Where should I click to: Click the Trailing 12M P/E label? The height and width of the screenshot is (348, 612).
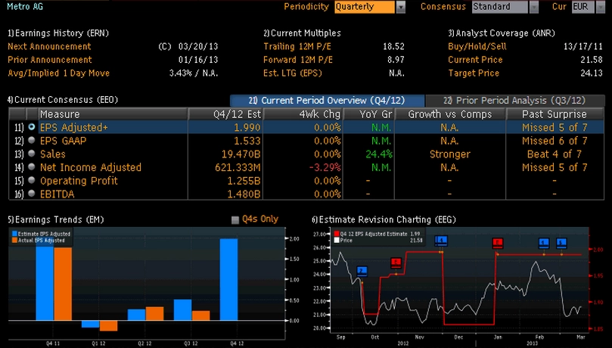(297, 46)
